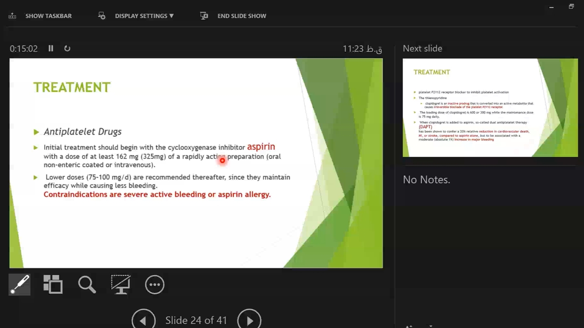Click the 11:23 current time clock
Viewport: 584px width, 328px height.
tap(362, 49)
